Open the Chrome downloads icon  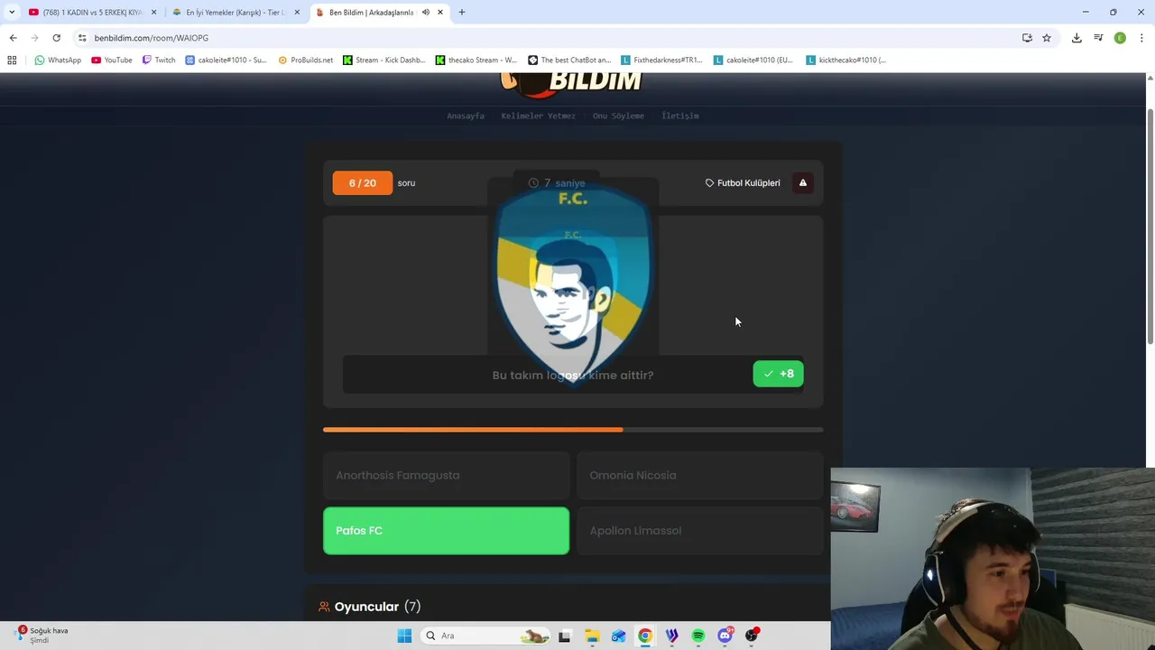pyautogui.click(x=1076, y=38)
